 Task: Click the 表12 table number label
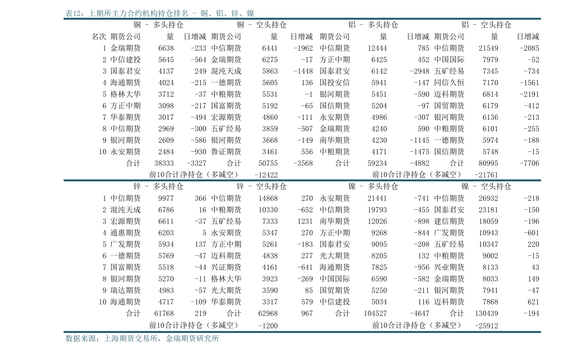(74, 13)
